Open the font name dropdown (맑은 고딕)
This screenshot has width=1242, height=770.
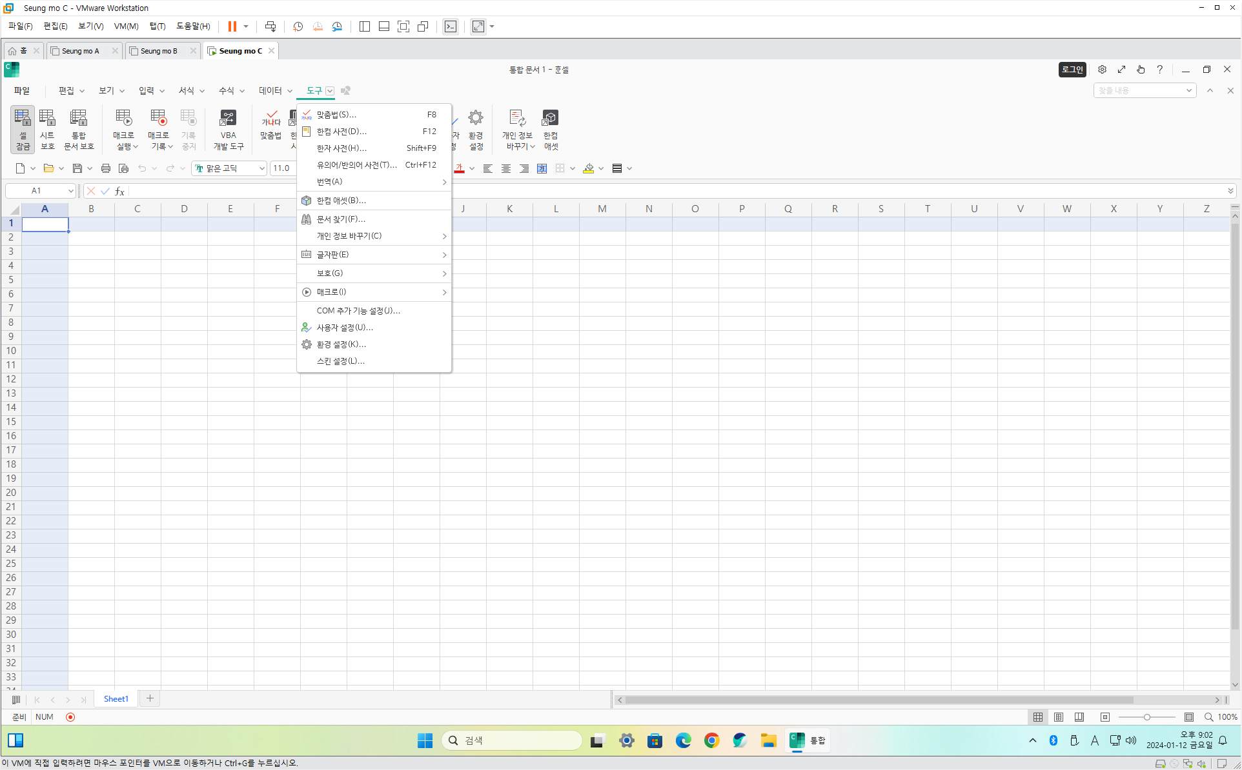point(261,168)
